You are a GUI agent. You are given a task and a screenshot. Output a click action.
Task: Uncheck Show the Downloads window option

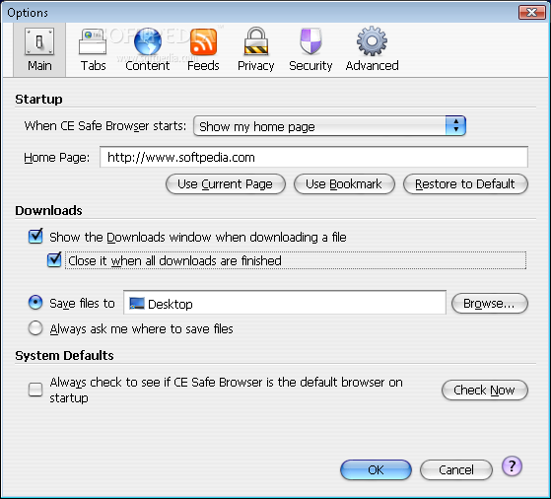point(35,237)
